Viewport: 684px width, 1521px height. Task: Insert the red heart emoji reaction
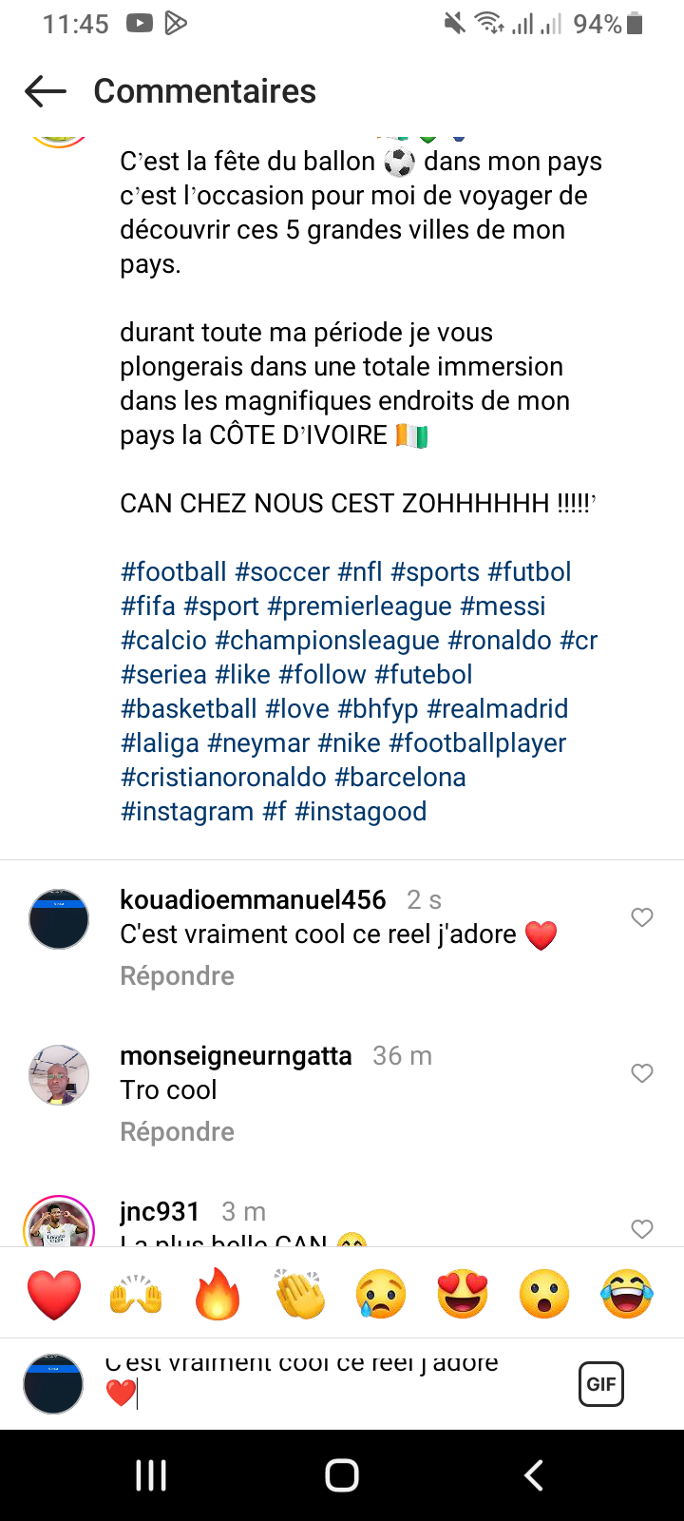[x=54, y=1294]
